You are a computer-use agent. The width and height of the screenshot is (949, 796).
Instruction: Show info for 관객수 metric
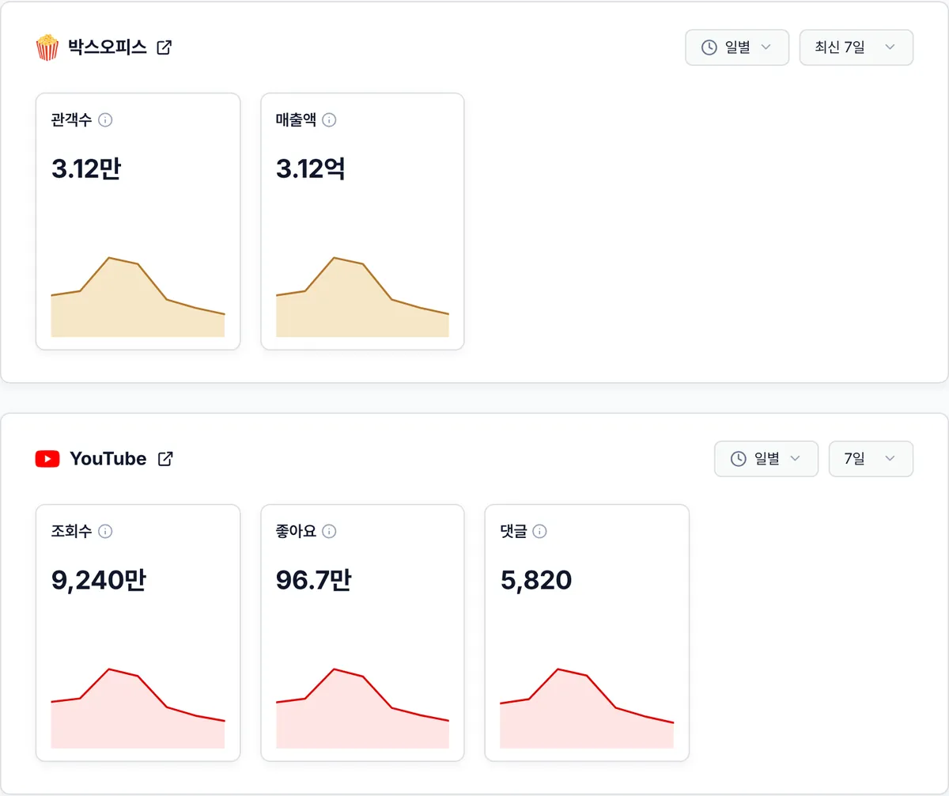coord(105,120)
